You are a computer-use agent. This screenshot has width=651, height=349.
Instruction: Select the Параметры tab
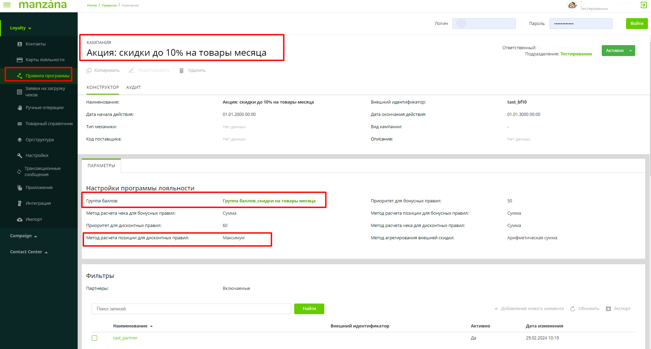(x=101, y=166)
